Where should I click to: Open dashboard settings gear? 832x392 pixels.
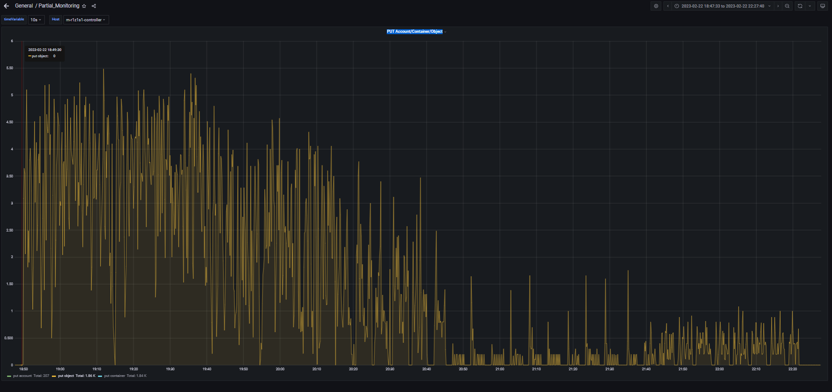[x=656, y=6]
